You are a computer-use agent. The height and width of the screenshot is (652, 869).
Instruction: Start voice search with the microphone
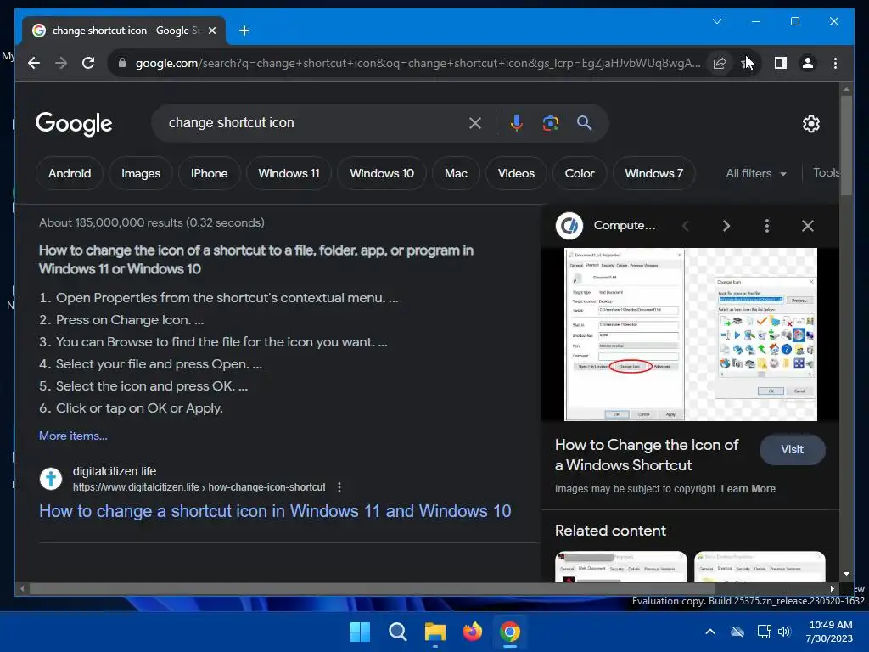coord(517,122)
